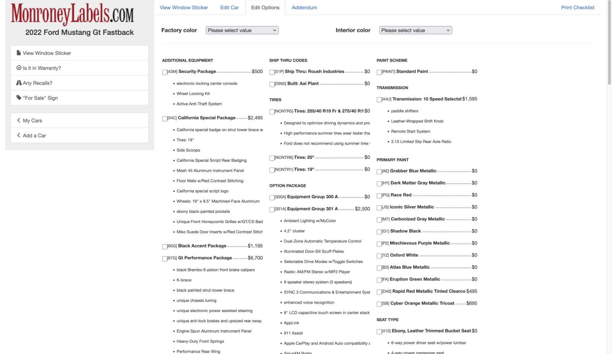612x354 pixels.
Task: Select Grabber Blue Metallic paint checkbox
Action: click(x=379, y=172)
